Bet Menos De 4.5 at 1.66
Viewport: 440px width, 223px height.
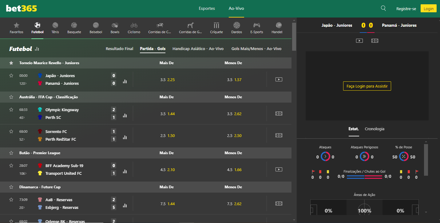point(234,170)
